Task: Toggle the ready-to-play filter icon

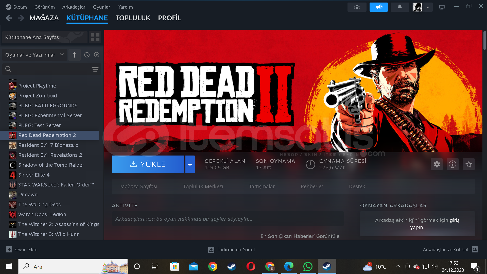Action: tap(97, 55)
